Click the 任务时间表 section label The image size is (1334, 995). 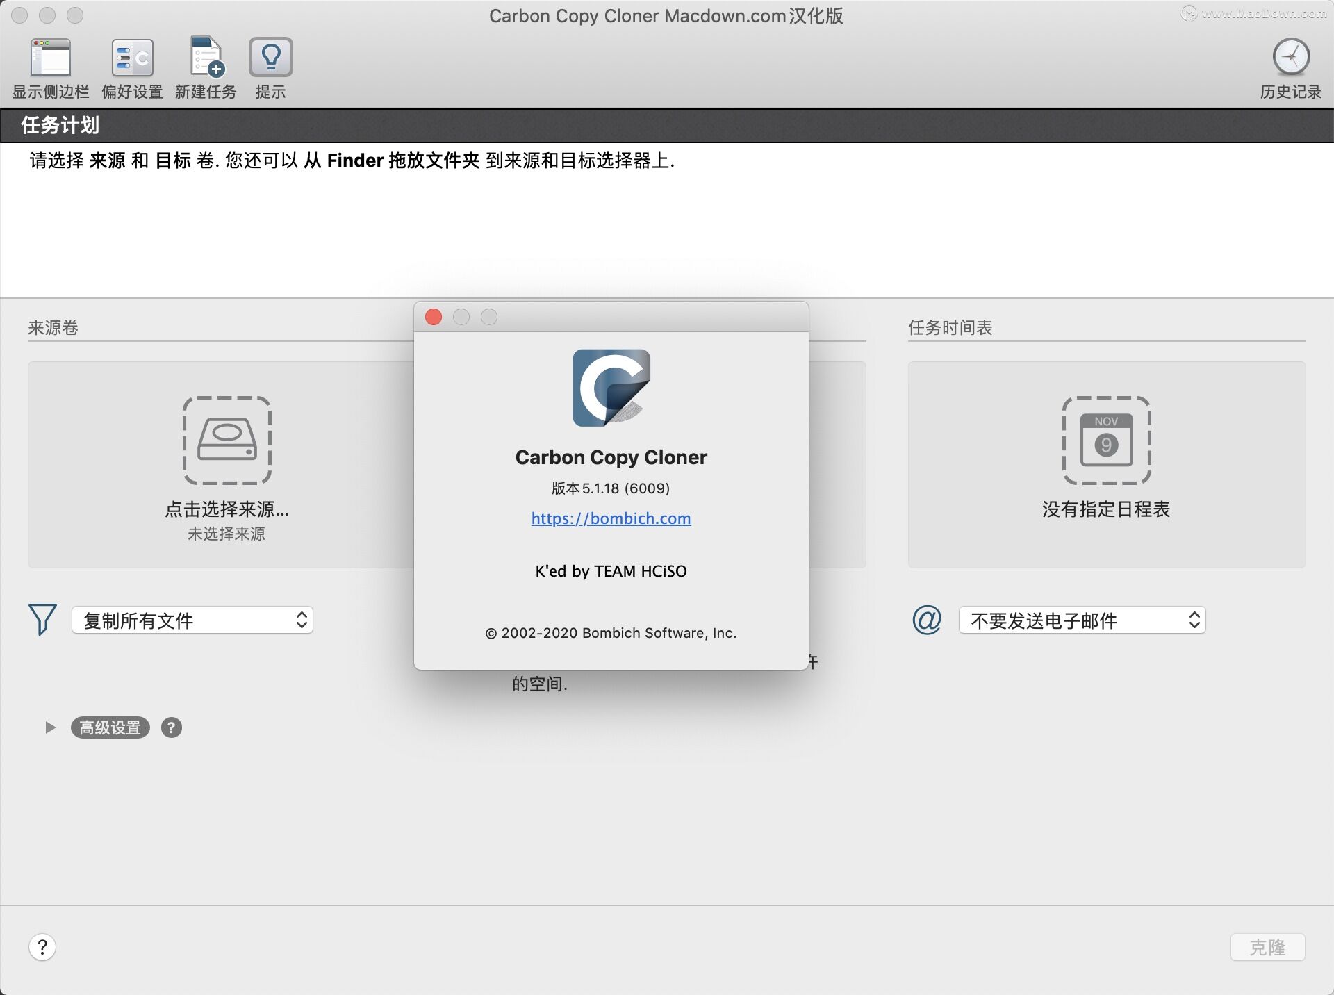[x=950, y=327]
